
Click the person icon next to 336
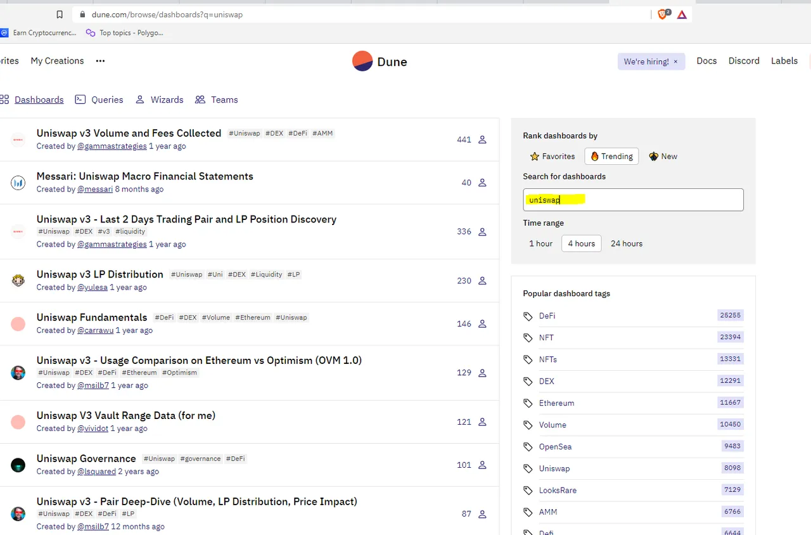click(482, 231)
